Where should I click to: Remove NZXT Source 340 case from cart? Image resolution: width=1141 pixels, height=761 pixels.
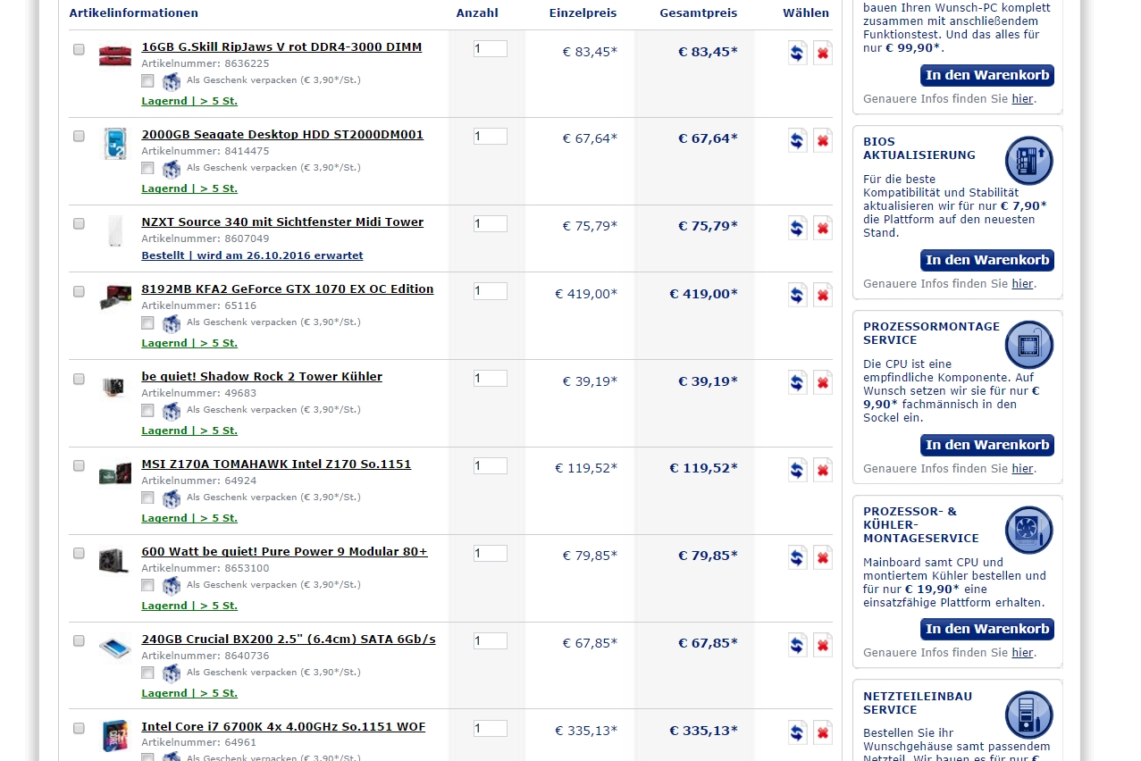pyautogui.click(x=822, y=228)
